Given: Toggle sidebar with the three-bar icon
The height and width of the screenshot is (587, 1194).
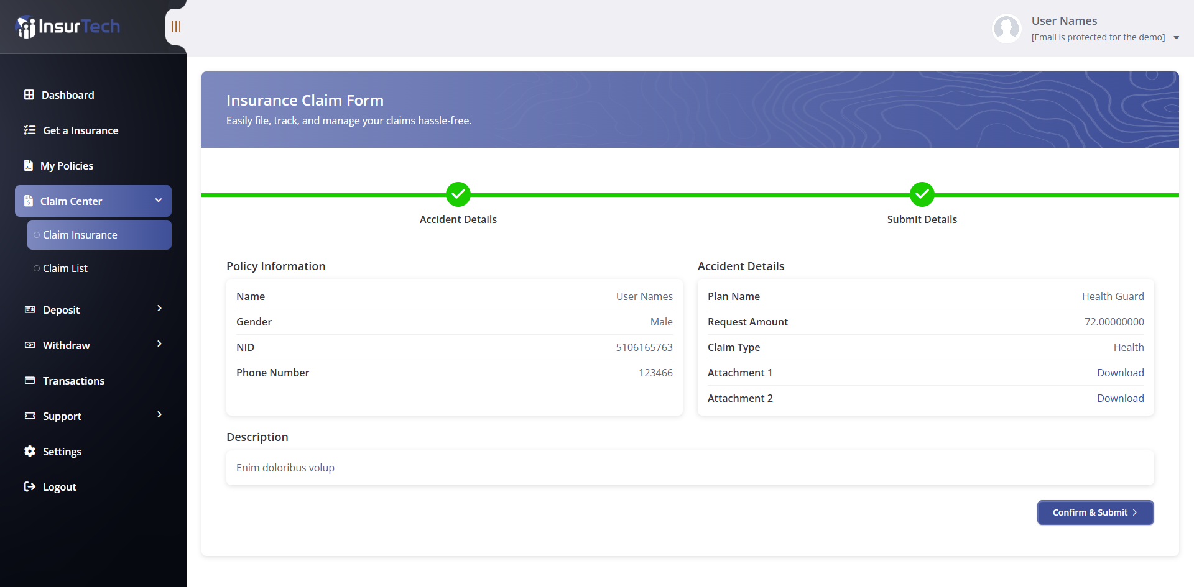Looking at the screenshot, I should [x=176, y=27].
